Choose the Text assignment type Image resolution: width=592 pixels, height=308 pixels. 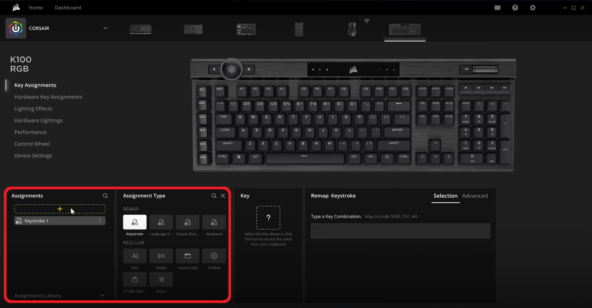coord(134,256)
